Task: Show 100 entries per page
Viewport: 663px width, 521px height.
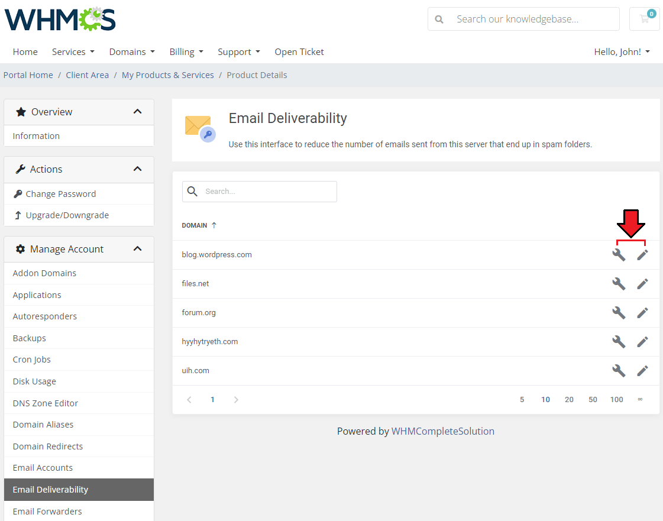Action: tap(616, 400)
